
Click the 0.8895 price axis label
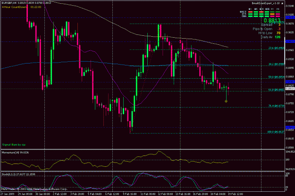[290, 68]
